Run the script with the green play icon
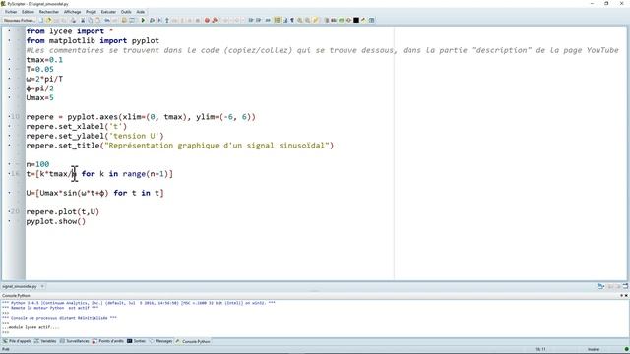This screenshot has width=630, height=354. [x=143, y=20]
